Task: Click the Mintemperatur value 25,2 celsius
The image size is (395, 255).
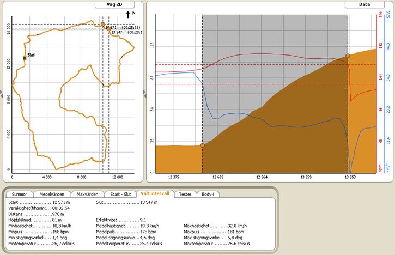Action: [63, 244]
